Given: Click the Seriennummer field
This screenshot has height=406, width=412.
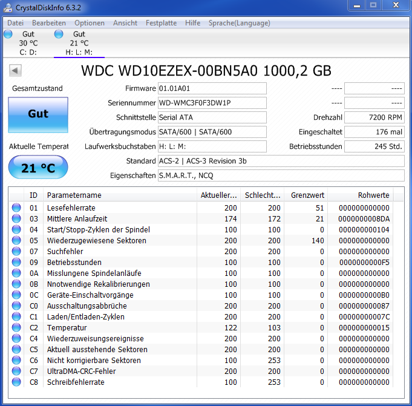Looking at the screenshot, I should pos(212,103).
